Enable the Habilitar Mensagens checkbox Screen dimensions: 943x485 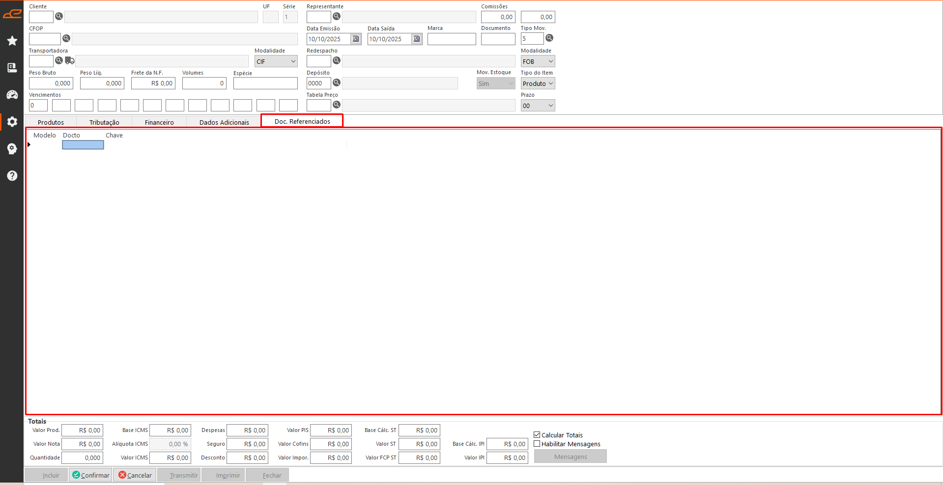click(x=537, y=444)
